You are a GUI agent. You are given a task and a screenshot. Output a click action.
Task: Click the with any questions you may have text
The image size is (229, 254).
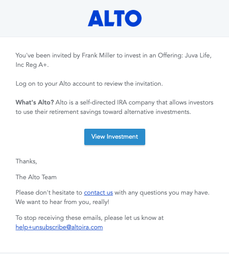162,193
